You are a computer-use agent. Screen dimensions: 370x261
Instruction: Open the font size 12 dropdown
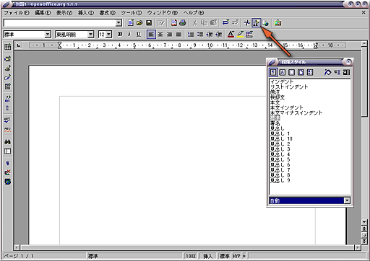[x=109, y=35]
